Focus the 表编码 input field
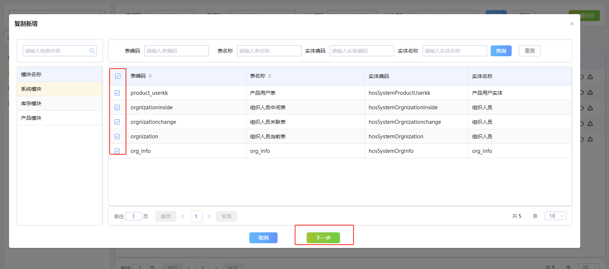This screenshot has width=609, height=269. (176, 51)
